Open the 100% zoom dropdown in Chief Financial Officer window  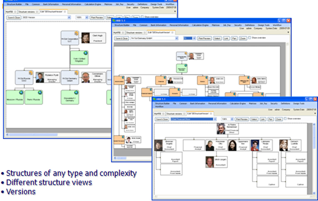[232, 119]
